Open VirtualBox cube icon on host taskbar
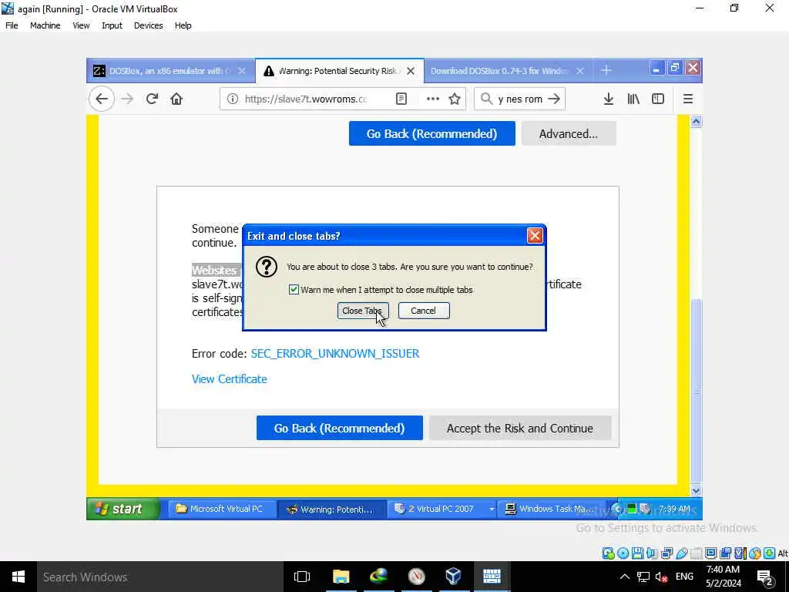The width and height of the screenshot is (789, 592). [x=453, y=577]
